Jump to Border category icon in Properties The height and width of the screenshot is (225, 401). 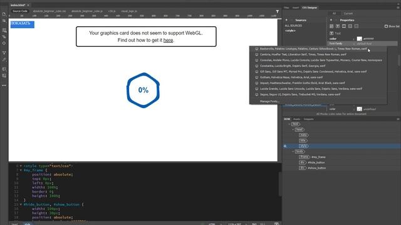(x=344, y=26)
